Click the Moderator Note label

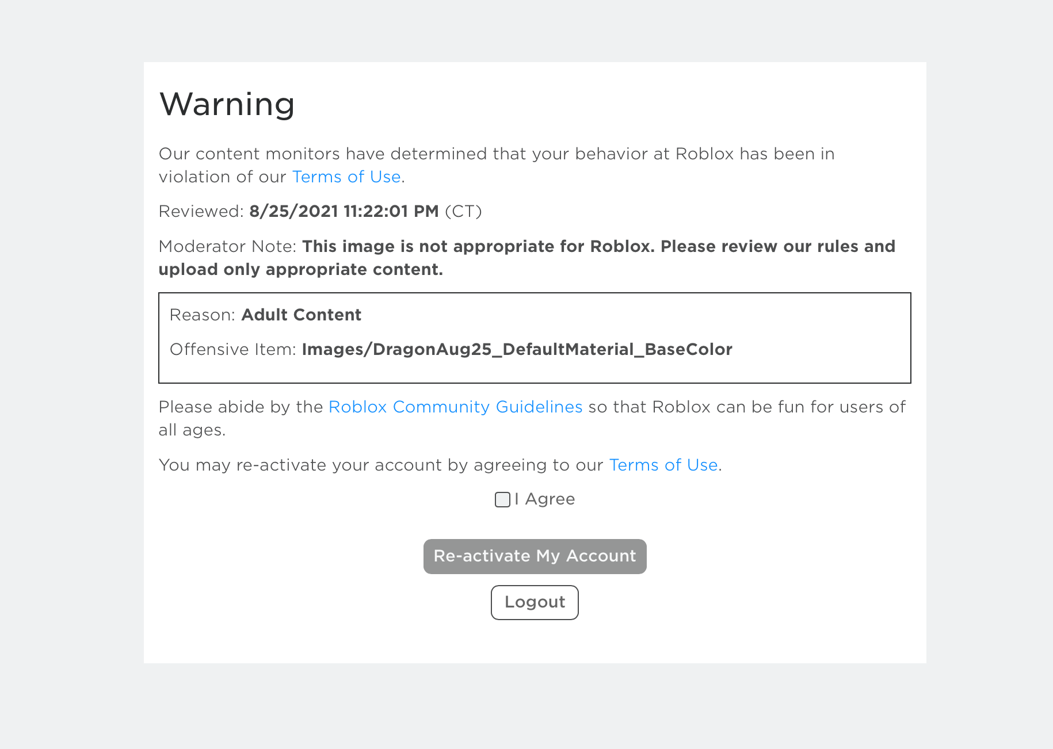(x=227, y=246)
